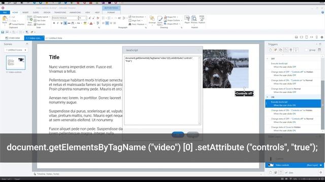325x182 pixels.
Task: Toggle the Dim checkbox below layers
Action: pos(286,173)
